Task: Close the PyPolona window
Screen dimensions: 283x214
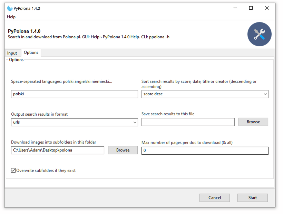Action: click(267, 8)
